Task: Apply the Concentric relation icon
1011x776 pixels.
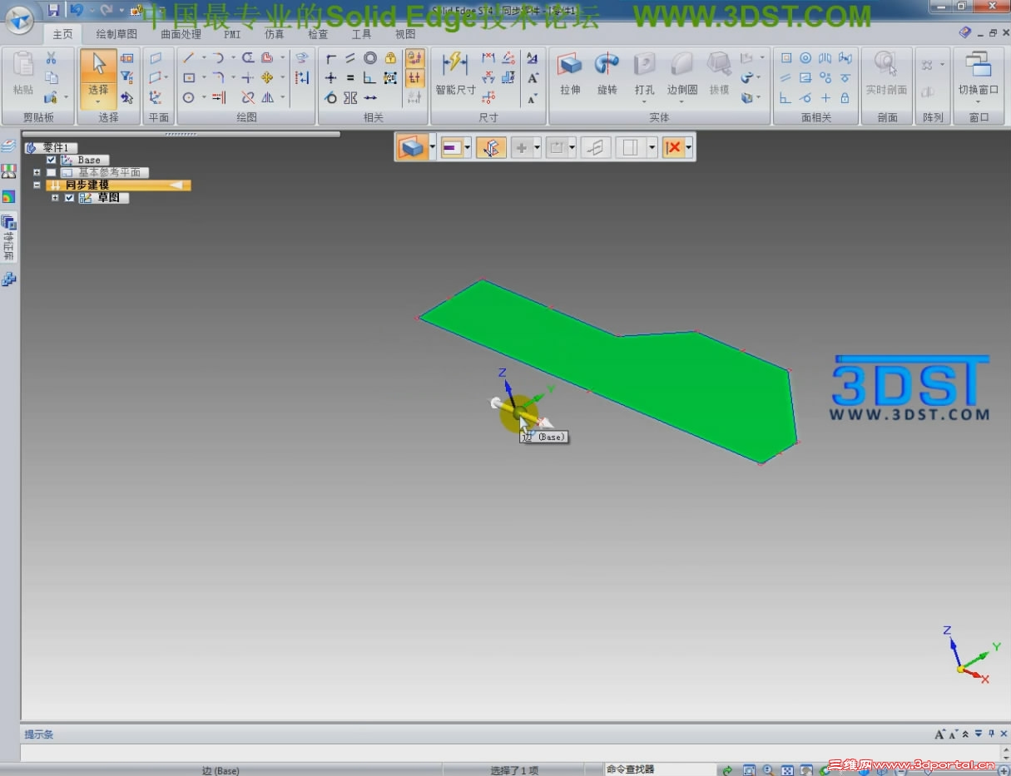Action: 370,58
